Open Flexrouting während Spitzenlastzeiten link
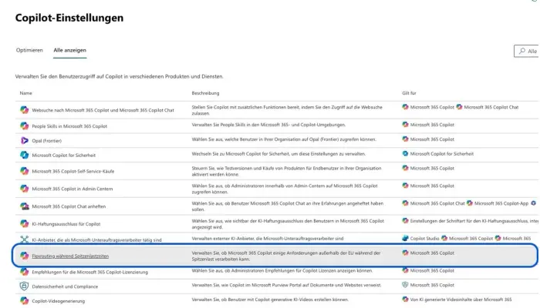The height and width of the screenshot is (308, 540). 70,256
